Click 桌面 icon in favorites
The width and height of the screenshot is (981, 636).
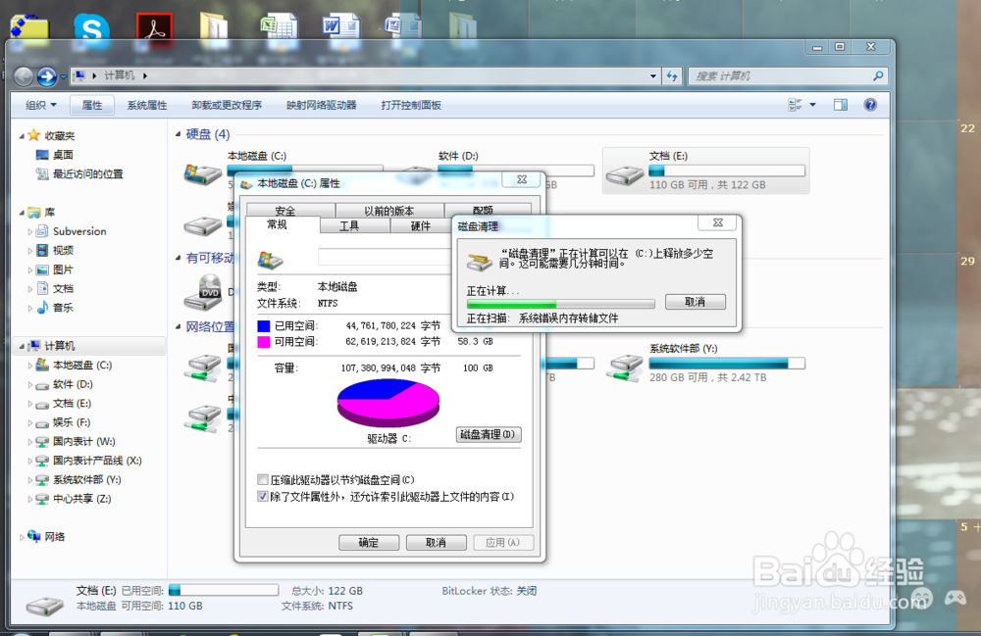(42, 155)
